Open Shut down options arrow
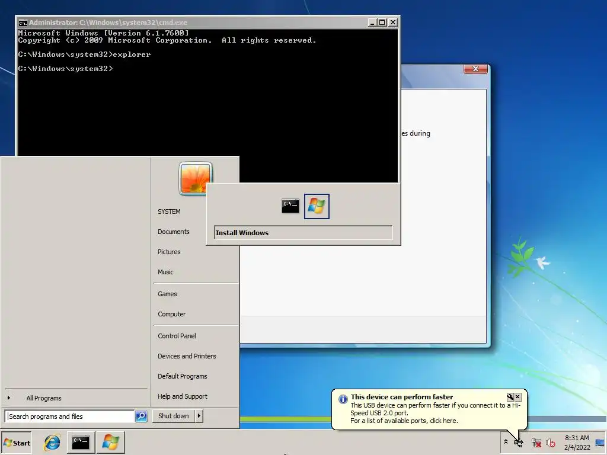The image size is (607, 455). (x=199, y=416)
